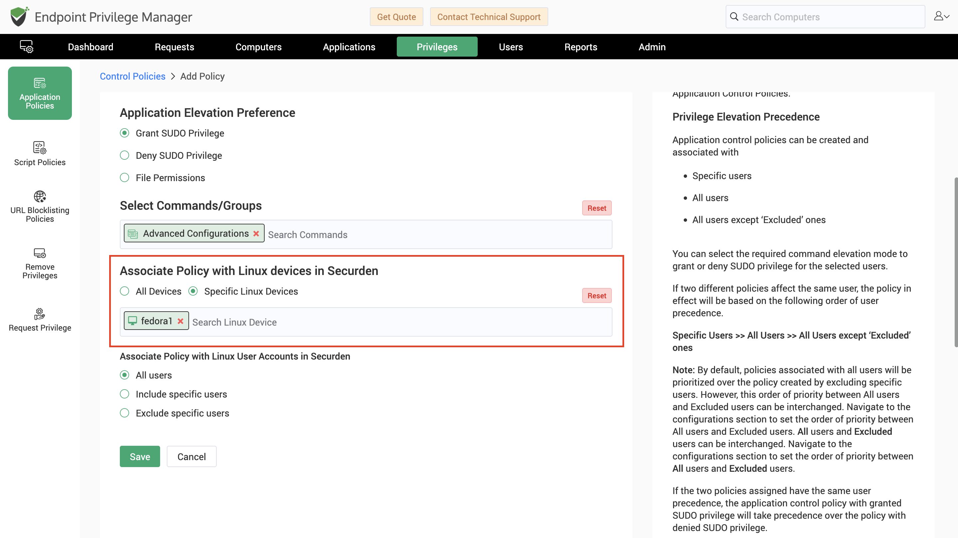Open Remove Privileges in the sidebar
958x538 pixels.
(x=40, y=263)
